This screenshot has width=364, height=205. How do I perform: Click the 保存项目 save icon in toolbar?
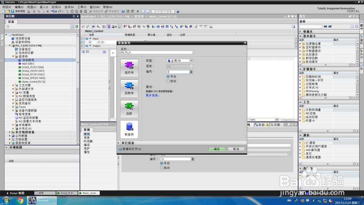pos(12,11)
